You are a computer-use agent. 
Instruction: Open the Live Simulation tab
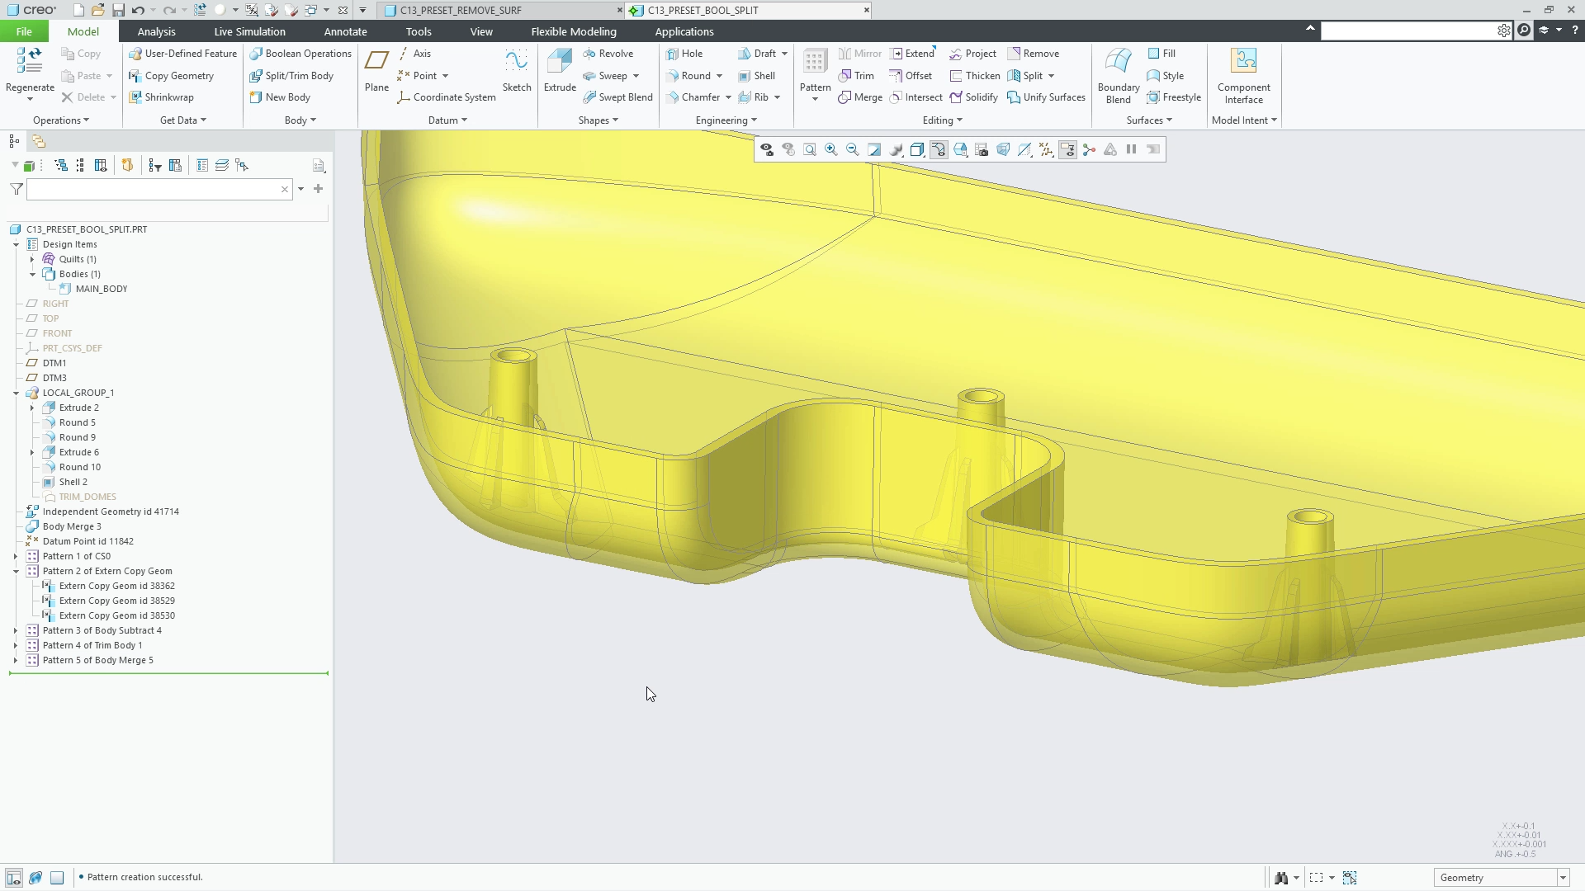tap(249, 31)
